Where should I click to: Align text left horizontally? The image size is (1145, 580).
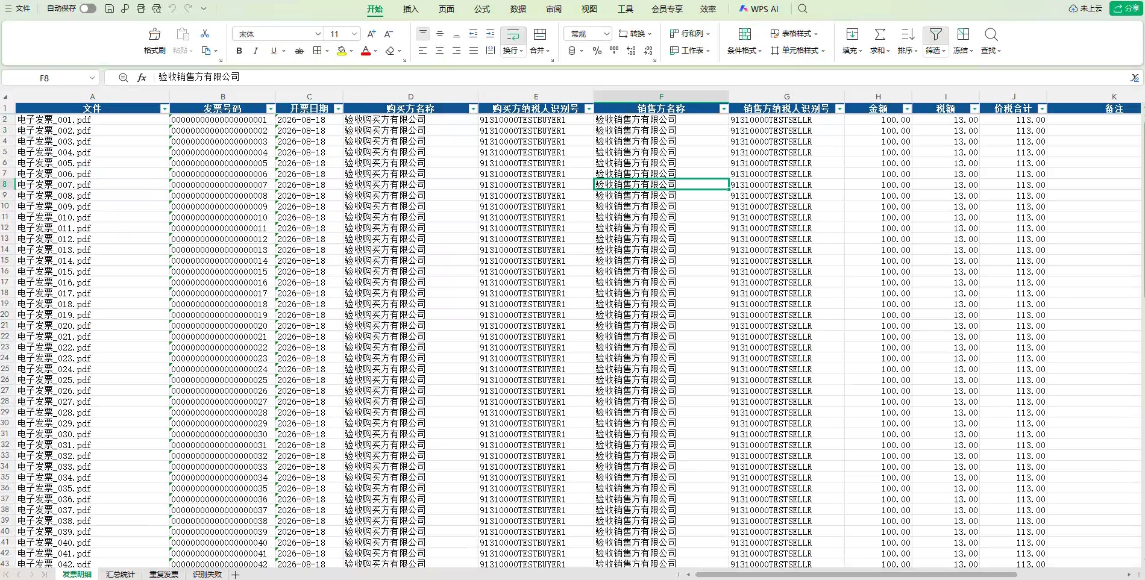[423, 51]
